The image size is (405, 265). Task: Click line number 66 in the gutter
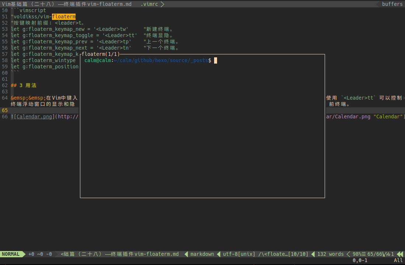coord(5,117)
